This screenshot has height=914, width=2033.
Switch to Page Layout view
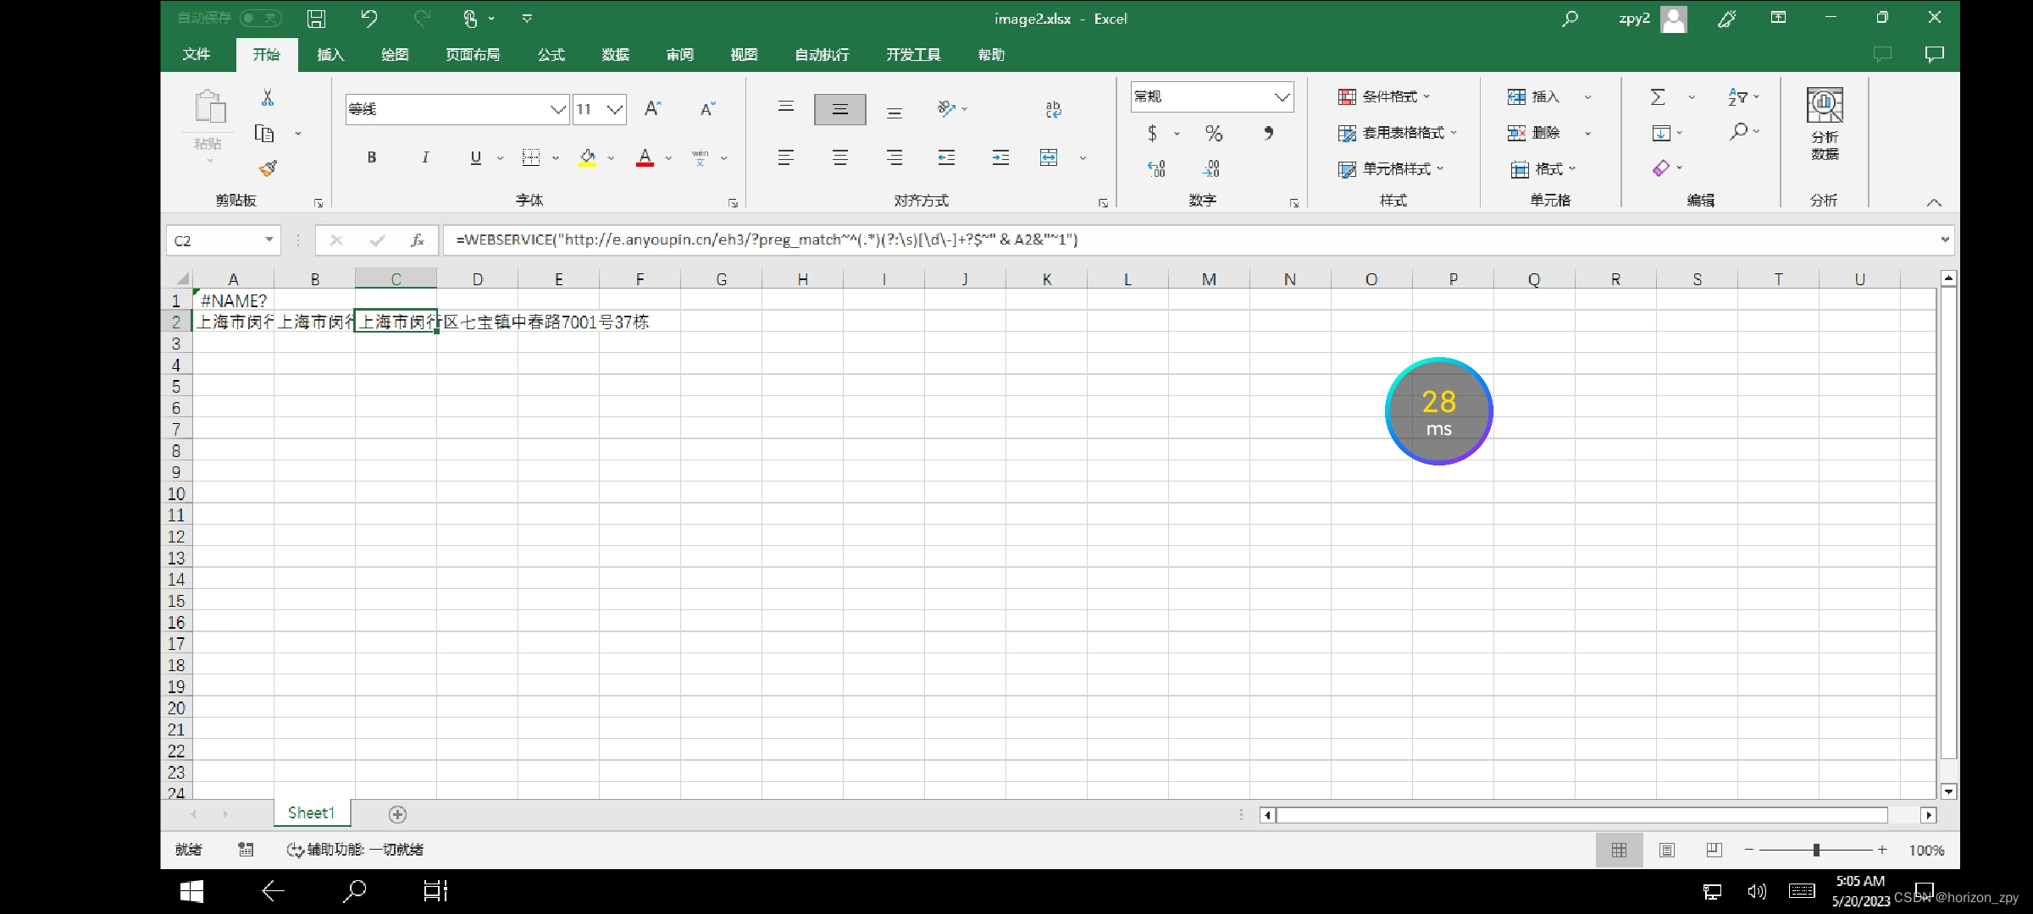1666,850
